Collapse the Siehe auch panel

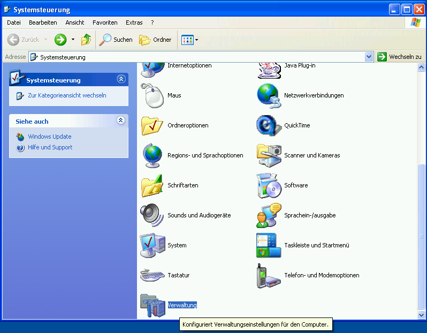point(121,121)
